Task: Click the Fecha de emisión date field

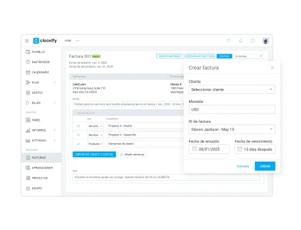Action: (x=209, y=149)
